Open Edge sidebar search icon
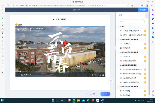 [x=153, y=10]
